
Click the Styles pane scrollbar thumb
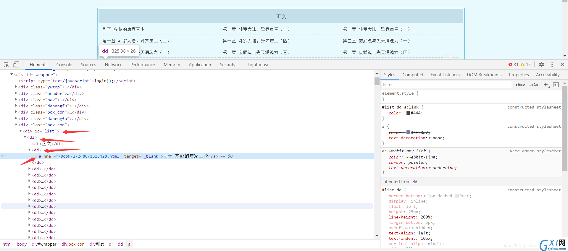click(x=565, y=128)
